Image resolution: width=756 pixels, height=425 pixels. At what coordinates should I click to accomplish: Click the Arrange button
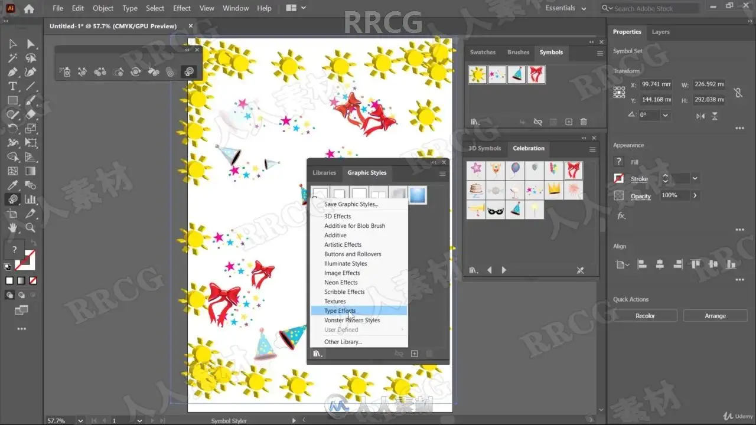point(715,316)
